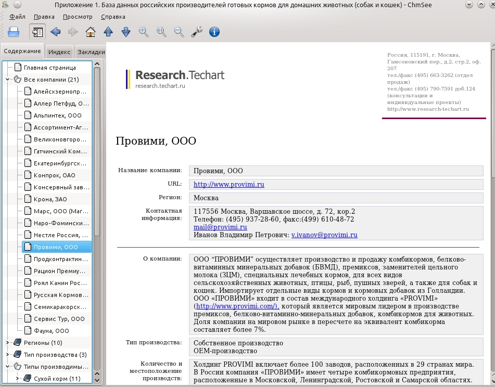The height and width of the screenshot is (387, 495).
Task: Click the Research.Techart logo
Action: [x=175, y=79]
